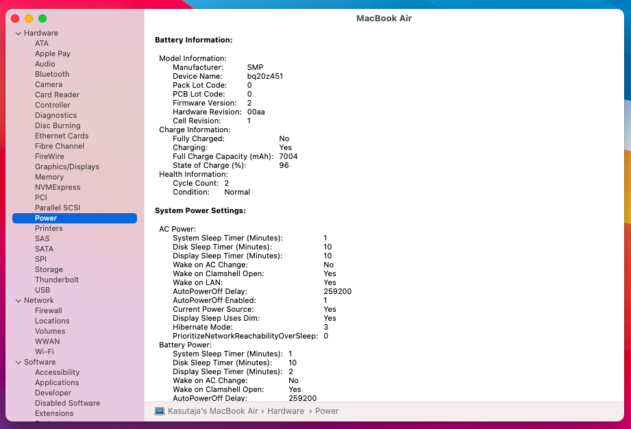Open the Card Reader entry
Image resolution: width=631 pixels, height=429 pixels.
point(57,95)
